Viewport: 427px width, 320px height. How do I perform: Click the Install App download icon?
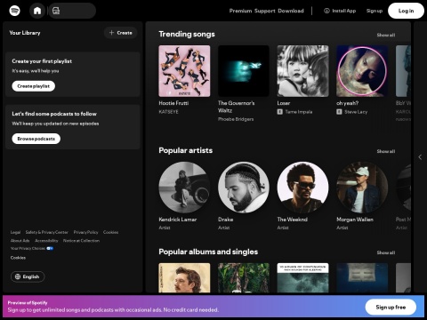point(326,11)
